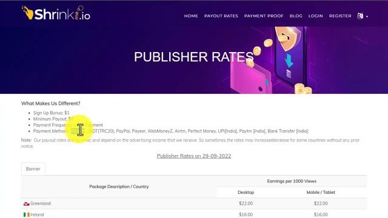Open the PAYMENT PROOF page

264,16
